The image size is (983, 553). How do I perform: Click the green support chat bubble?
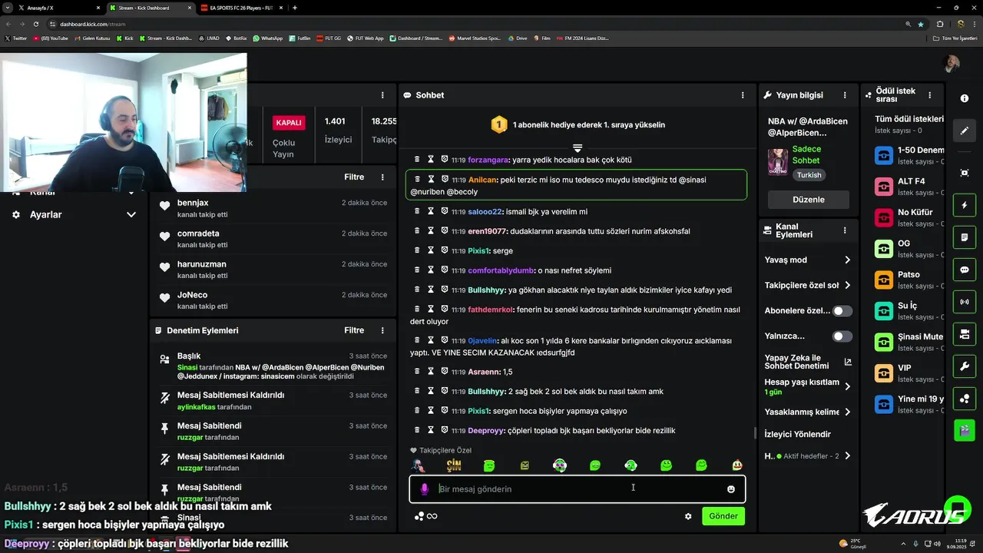(x=958, y=510)
